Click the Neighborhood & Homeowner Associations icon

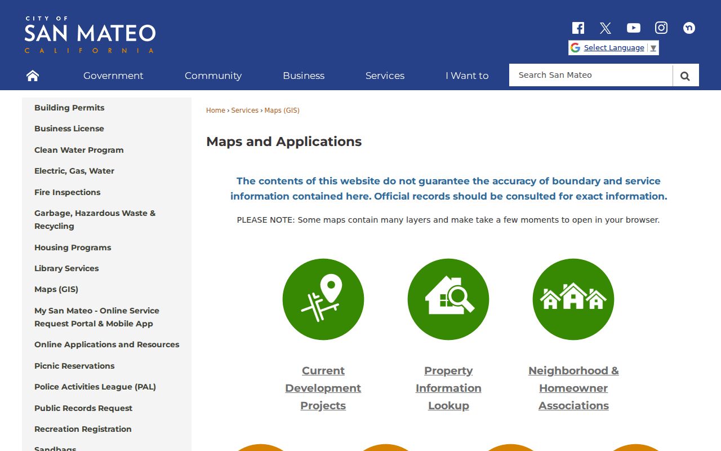pos(573,299)
